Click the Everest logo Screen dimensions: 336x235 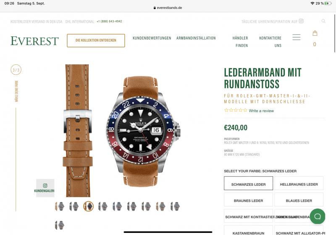(x=34, y=41)
